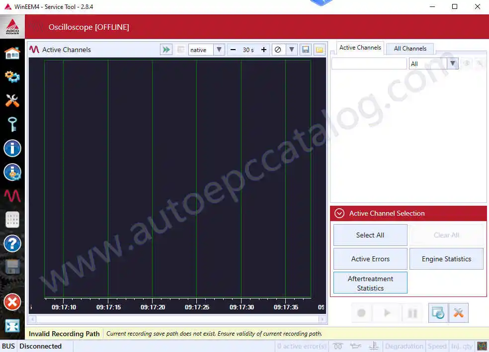Click the play button
489x352 pixels.
387,313
